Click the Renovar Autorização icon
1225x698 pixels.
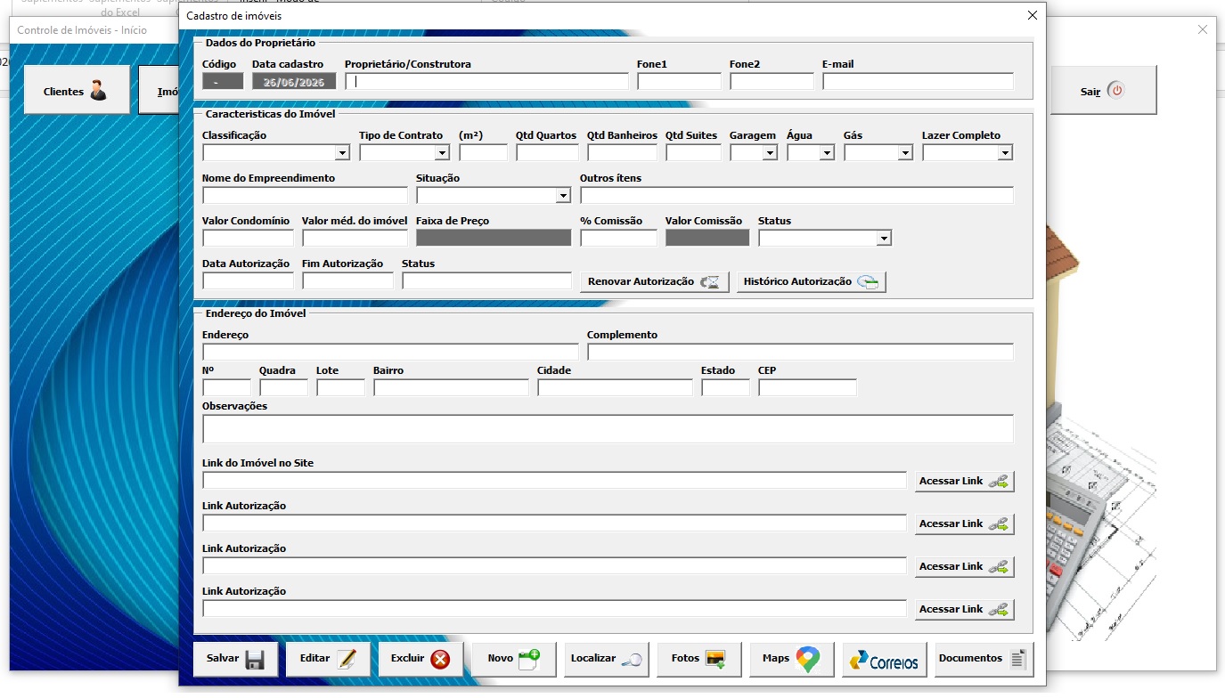click(x=709, y=282)
